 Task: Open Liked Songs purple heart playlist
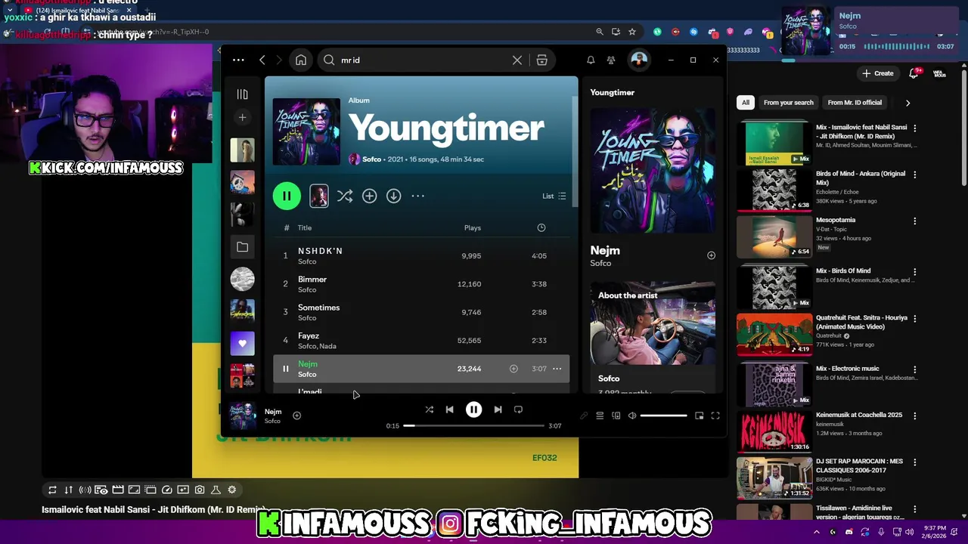(x=242, y=343)
